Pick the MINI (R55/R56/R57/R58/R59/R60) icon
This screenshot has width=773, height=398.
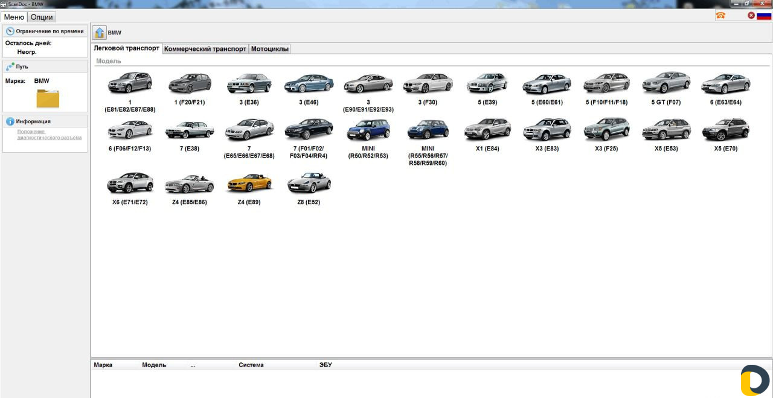point(428,130)
